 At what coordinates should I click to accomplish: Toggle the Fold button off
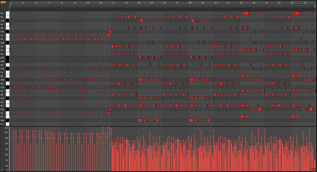coord(3,2)
